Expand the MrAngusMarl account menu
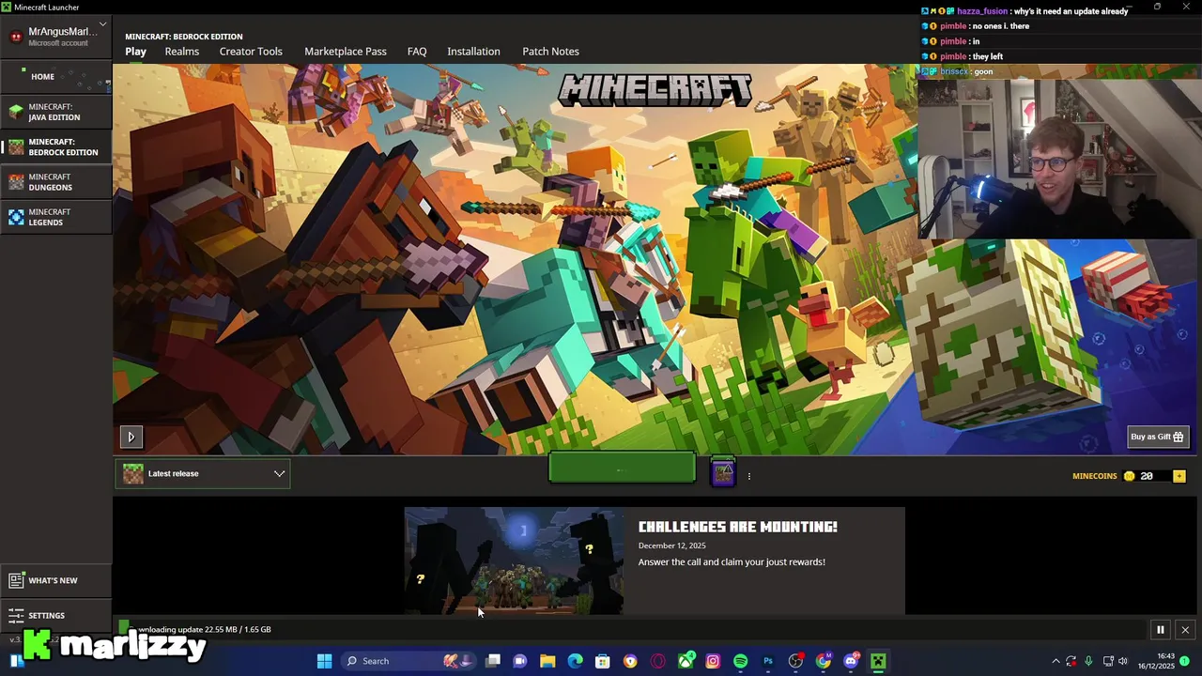The height and width of the screenshot is (676, 1202). pos(56,36)
